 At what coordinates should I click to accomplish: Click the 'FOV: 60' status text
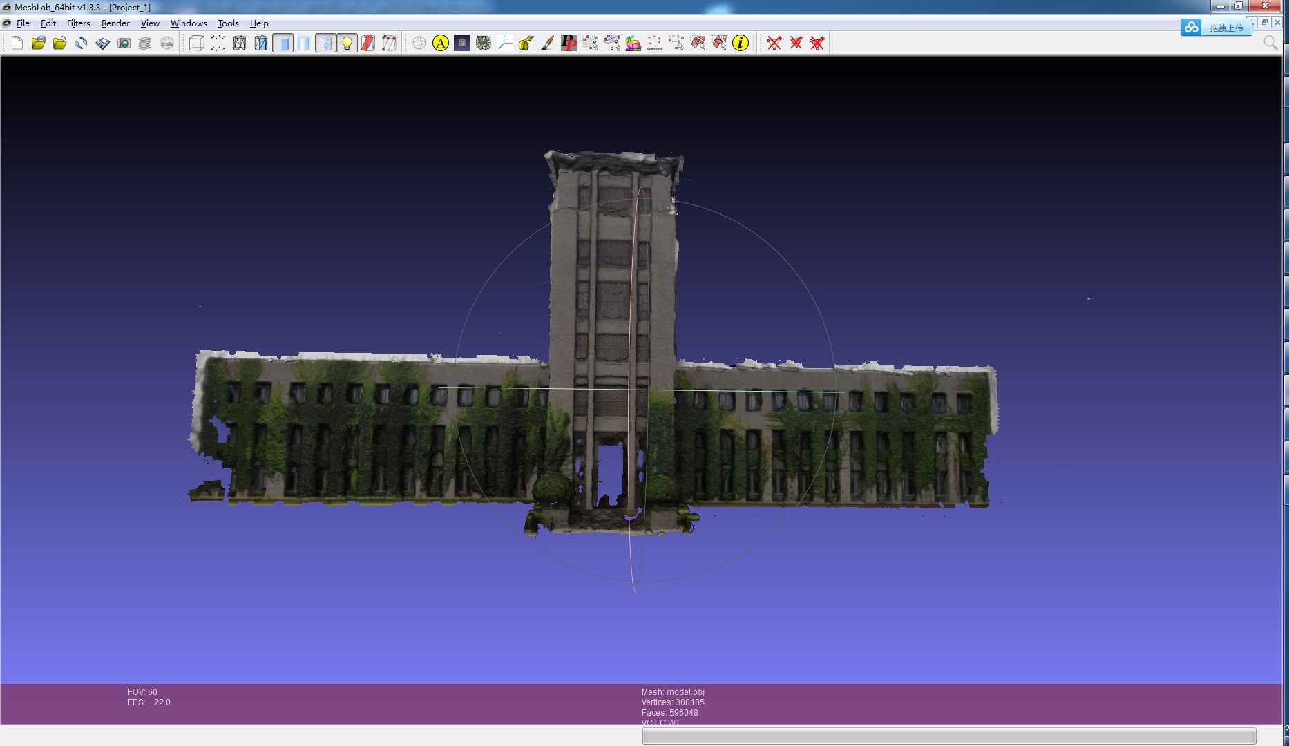pyautogui.click(x=142, y=692)
